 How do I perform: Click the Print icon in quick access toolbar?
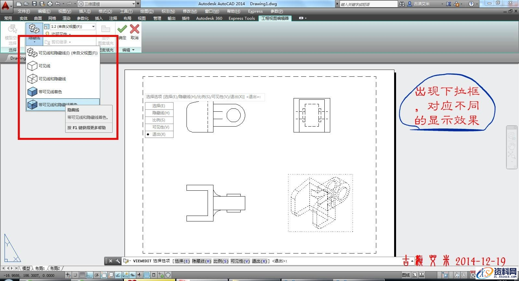(x=50, y=4)
